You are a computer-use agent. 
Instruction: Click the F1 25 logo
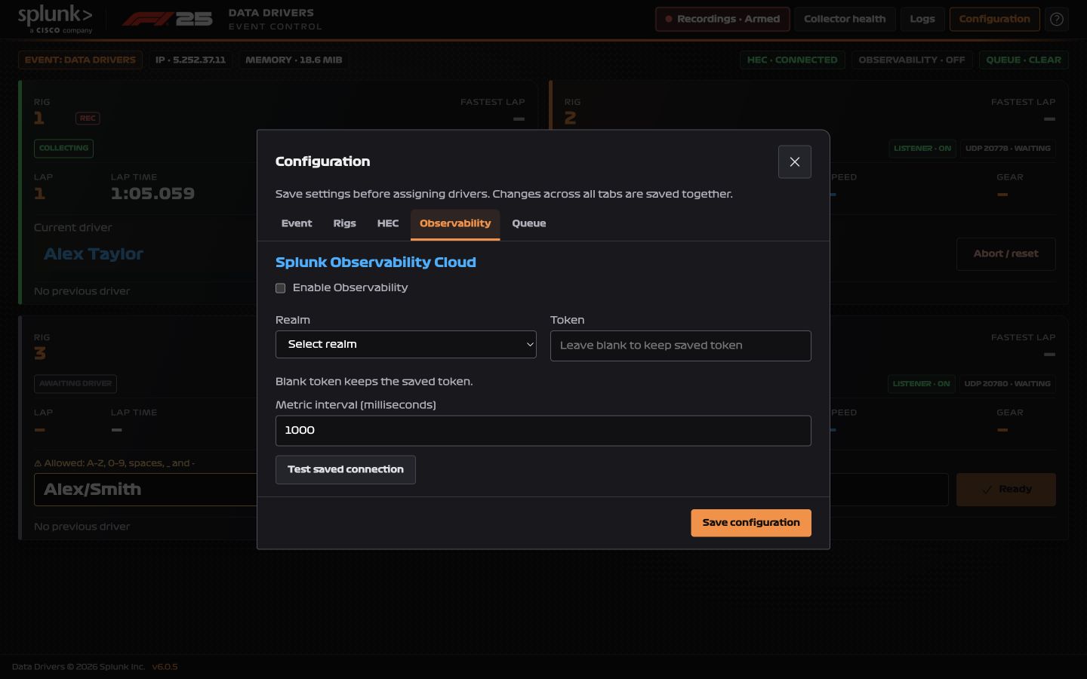(168, 19)
